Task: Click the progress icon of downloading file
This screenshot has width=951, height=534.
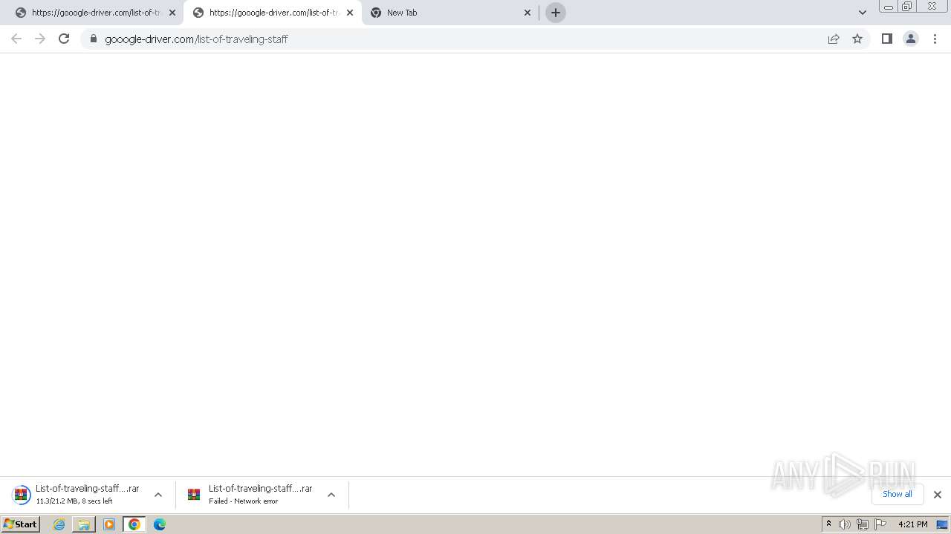Action: [22, 495]
